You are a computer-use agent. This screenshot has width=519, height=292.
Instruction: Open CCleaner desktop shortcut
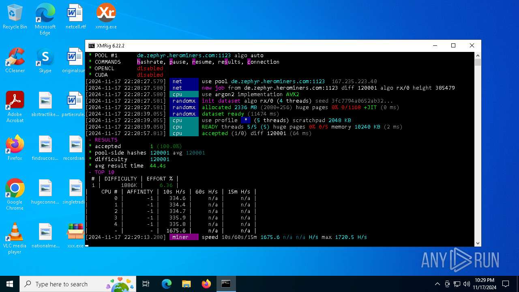click(15, 61)
